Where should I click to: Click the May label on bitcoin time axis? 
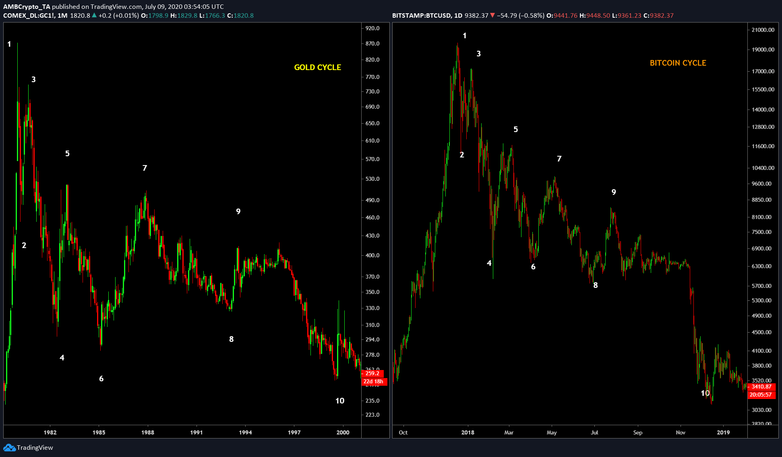tap(552, 432)
